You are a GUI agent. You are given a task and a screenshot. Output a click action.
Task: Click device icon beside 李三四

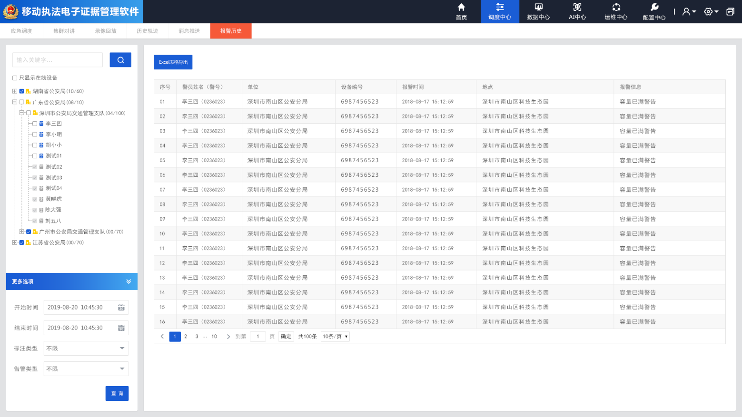point(41,124)
